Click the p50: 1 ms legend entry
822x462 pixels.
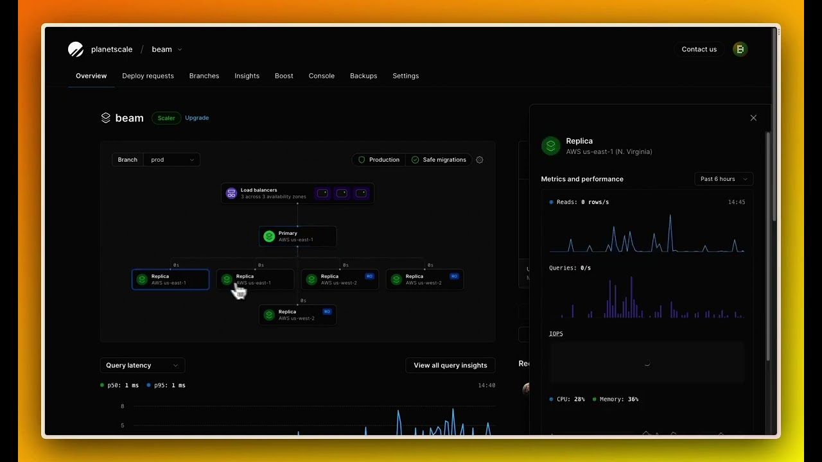119,385
